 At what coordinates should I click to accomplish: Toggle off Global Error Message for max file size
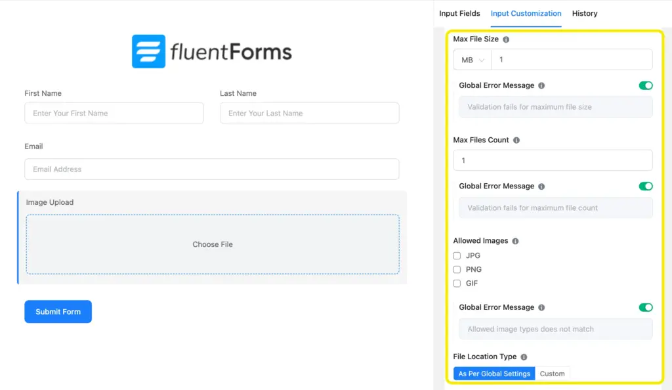point(646,85)
